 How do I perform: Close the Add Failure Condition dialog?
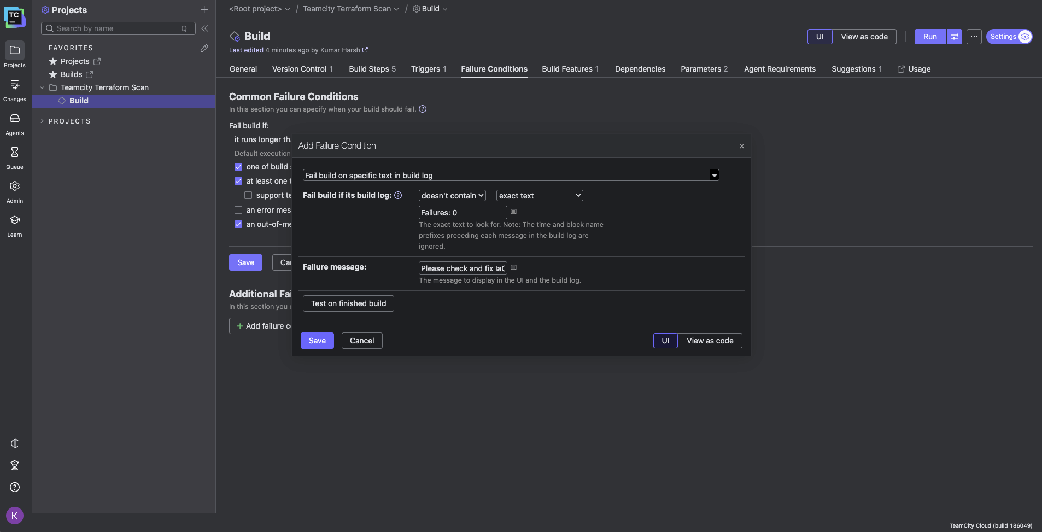(x=742, y=146)
